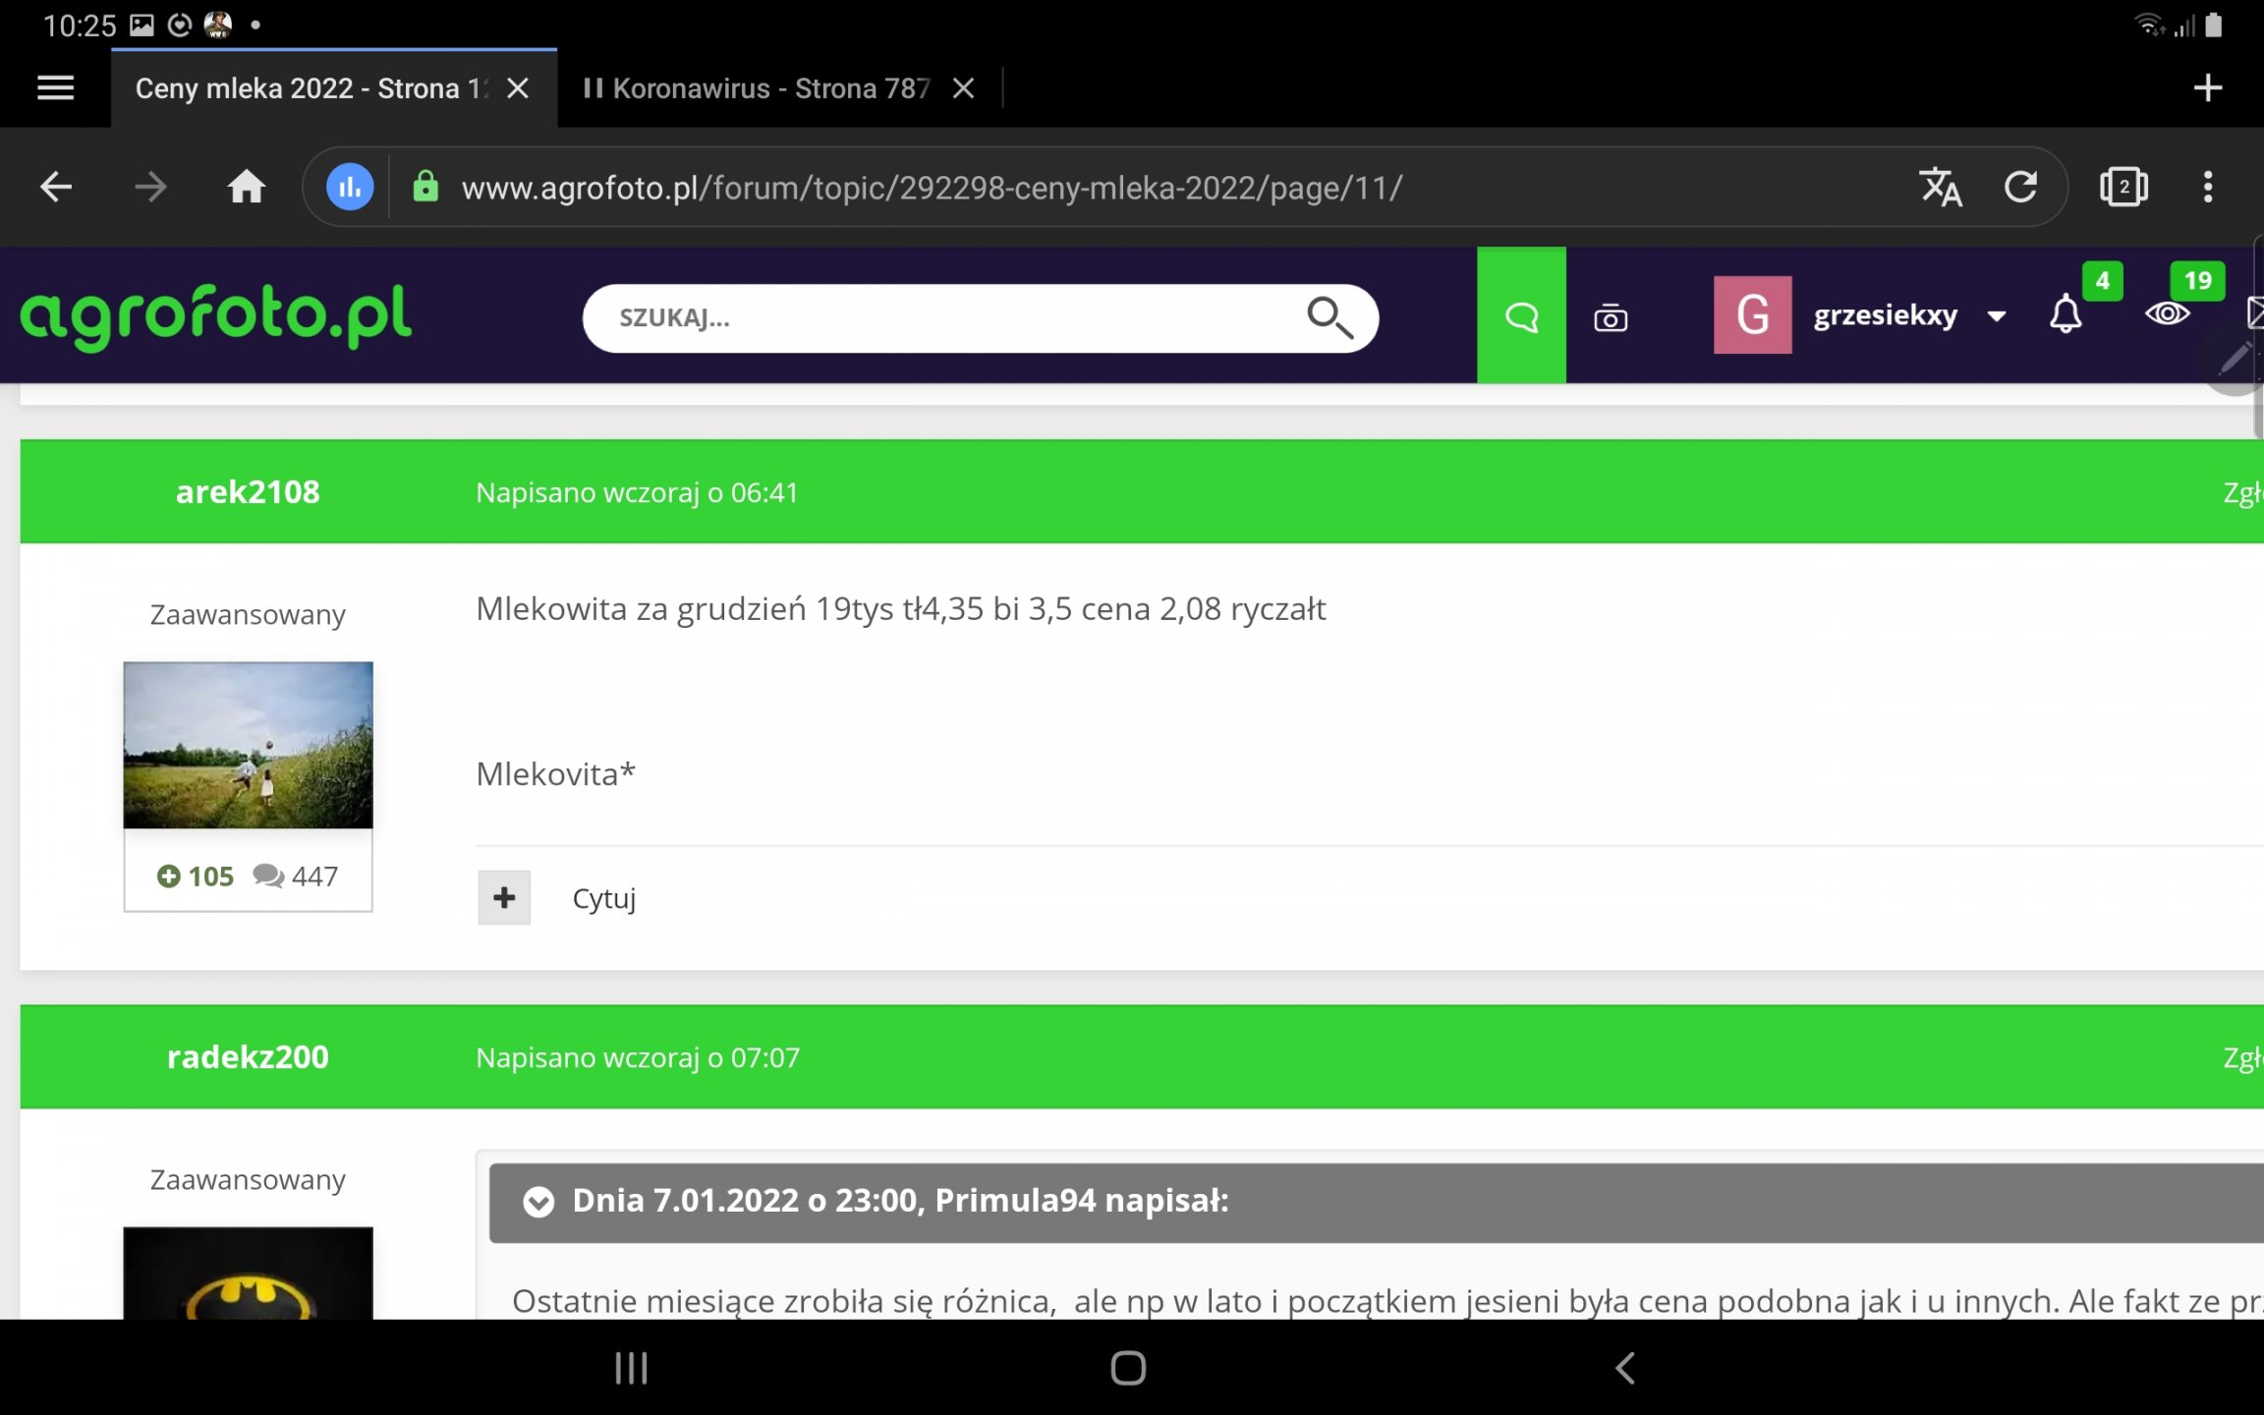The image size is (2264, 1415).
Task: Click Cytuj to quote arek2108's post
Action: pyautogui.click(x=603, y=898)
